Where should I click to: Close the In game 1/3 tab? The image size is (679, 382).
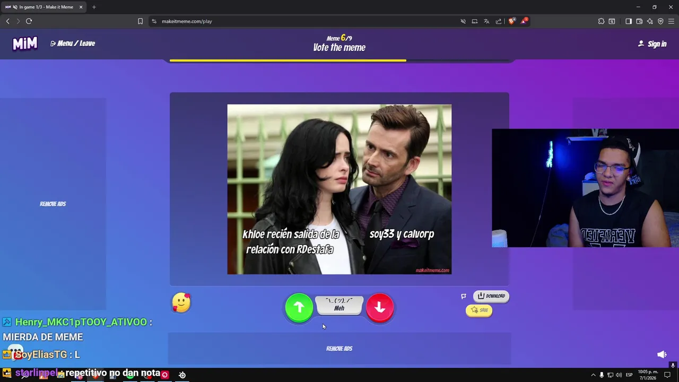[x=81, y=7]
